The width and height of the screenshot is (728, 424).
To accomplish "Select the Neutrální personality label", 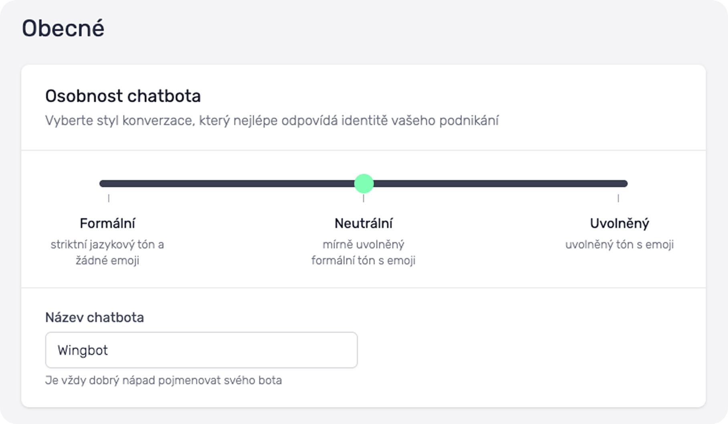I will tap(364, 223).
